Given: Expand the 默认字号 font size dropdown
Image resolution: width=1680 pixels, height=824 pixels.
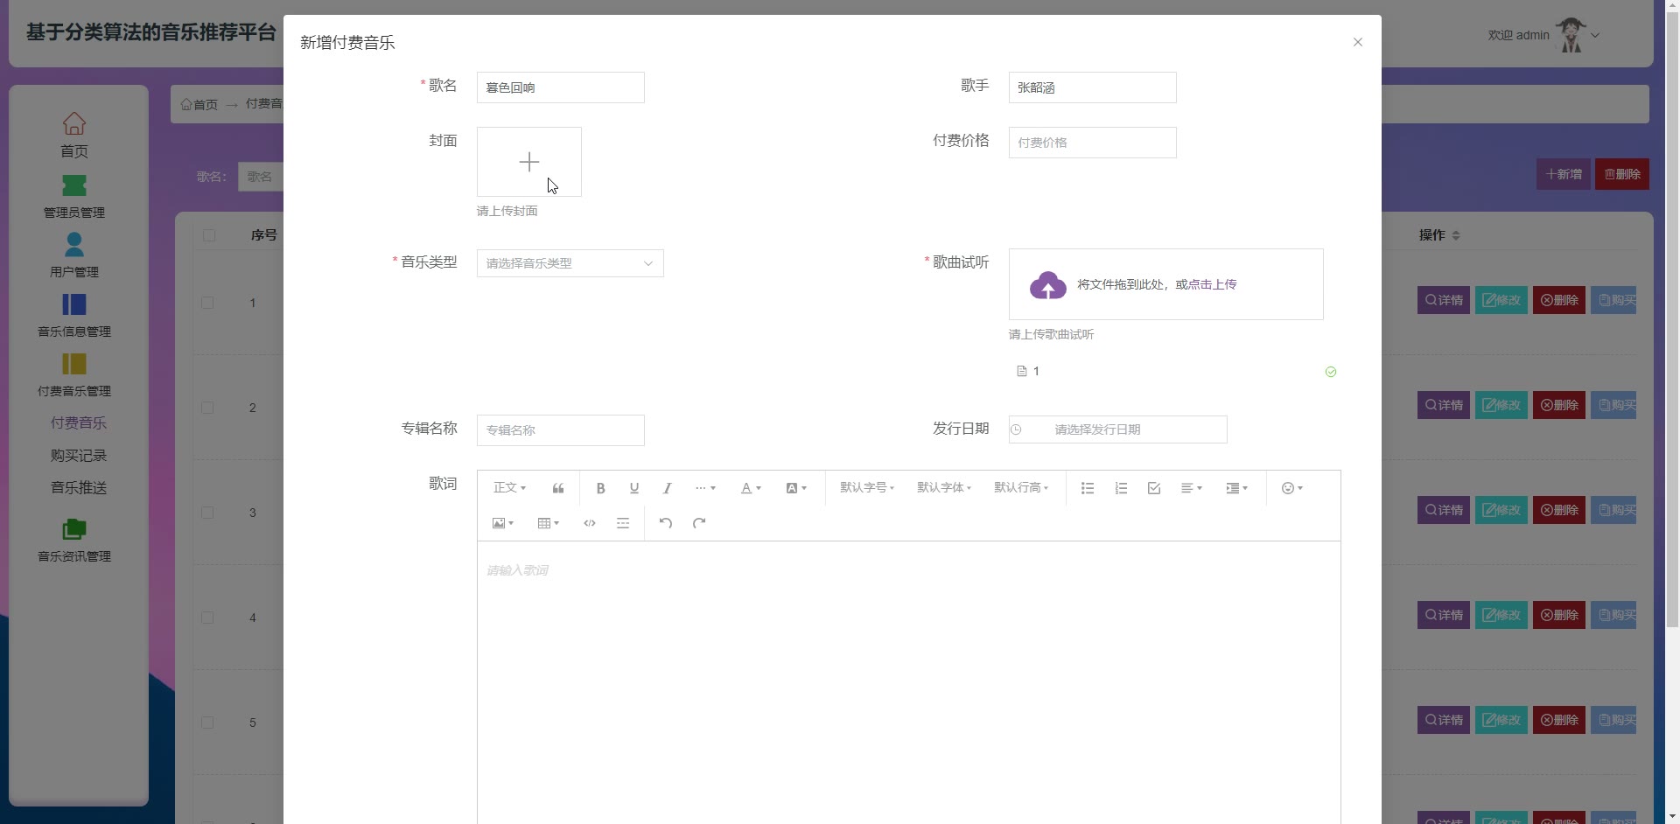Looking at the screenshot, I should [x=866, y=488].
